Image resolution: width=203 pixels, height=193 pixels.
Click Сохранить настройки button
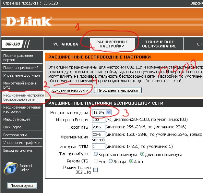tap(70, 90)
